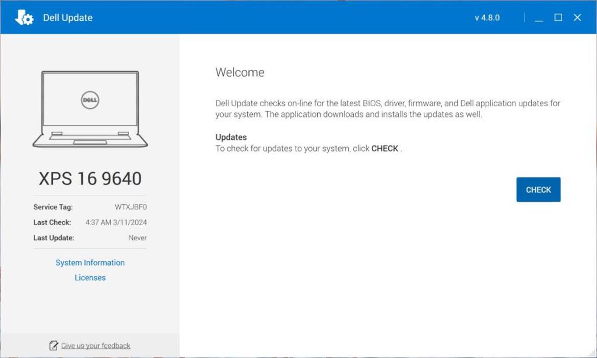597x358 pixels.
Task: Open the System Information link
Action: tap(90, 263)
